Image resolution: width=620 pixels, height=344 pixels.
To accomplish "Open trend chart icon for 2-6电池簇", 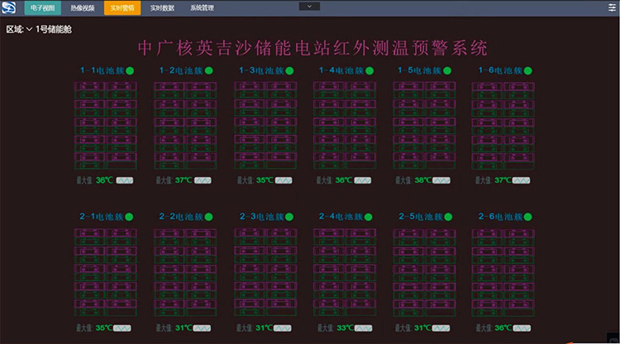I will pyautogui.click(x=522, y=328).
